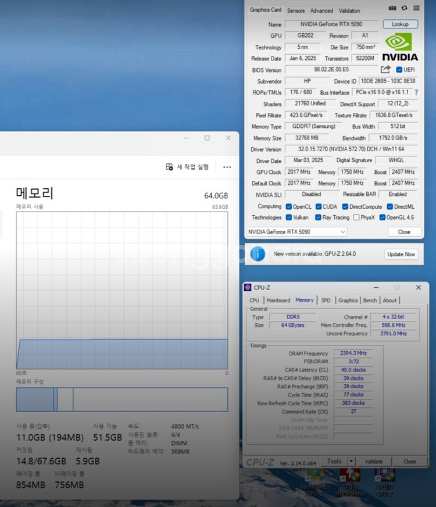Click the Driver Version field in GPU-Z
The width and height of the screenshot is (436, 507).
click(351, 149)
